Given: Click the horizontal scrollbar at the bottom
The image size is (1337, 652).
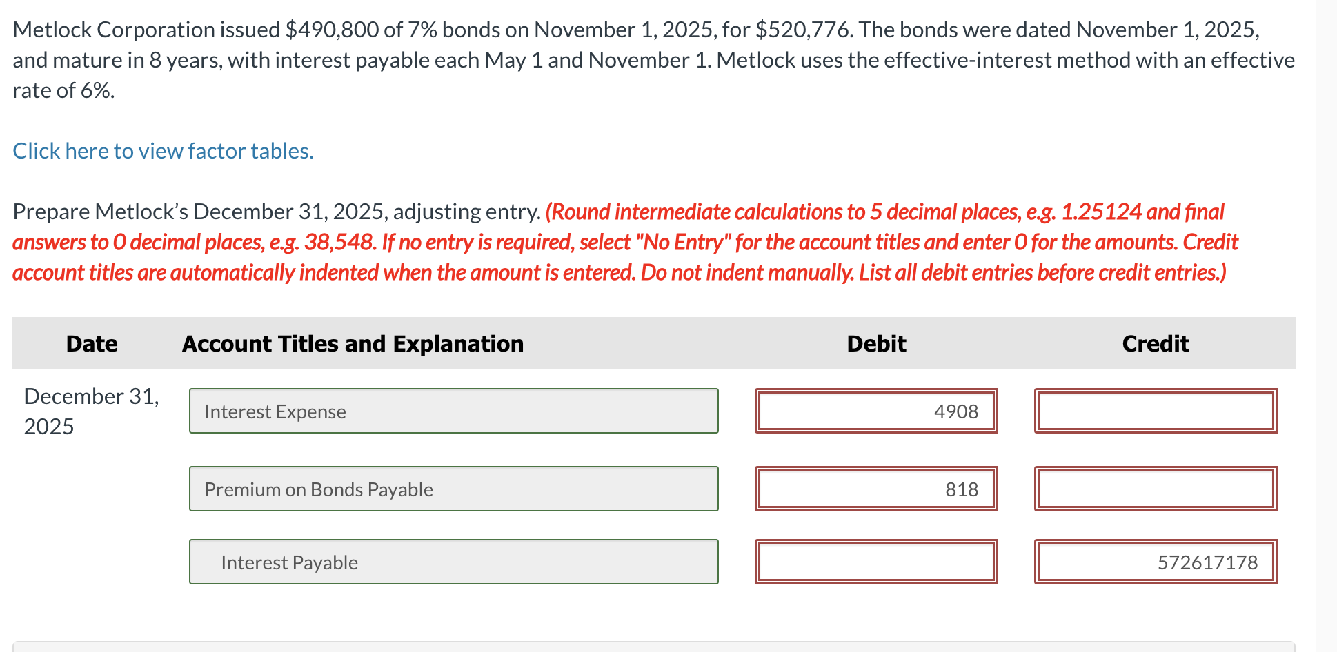Looking at the screenshot, I should click(662, 648).
